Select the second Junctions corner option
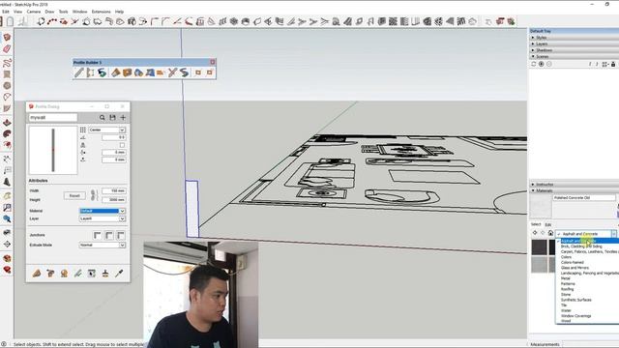The image size is (619, 348). [109, 235]
